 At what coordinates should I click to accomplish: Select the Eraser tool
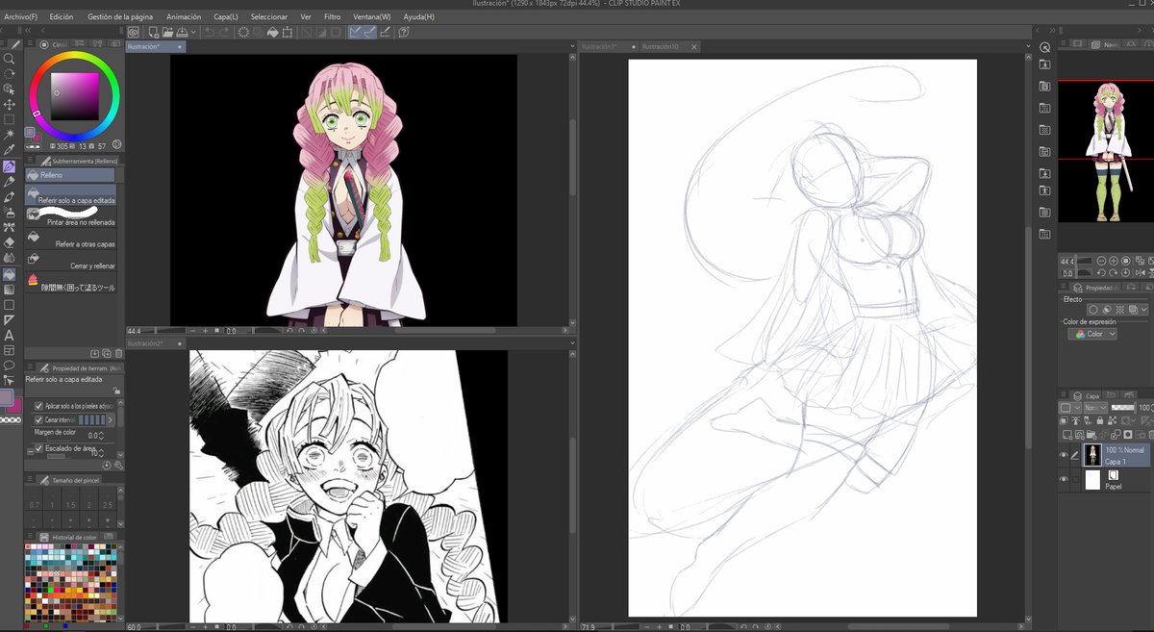coord(10,243)
